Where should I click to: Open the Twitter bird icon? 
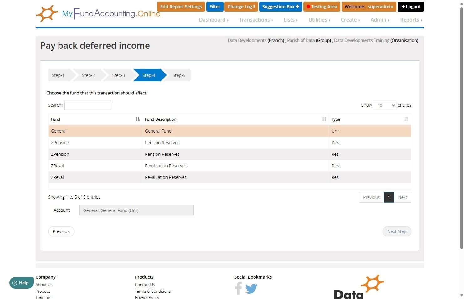tap(251, 289)
